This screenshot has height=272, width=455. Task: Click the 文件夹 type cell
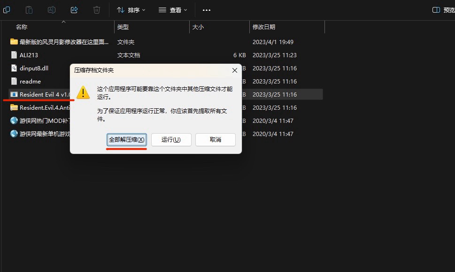(126, 42)
